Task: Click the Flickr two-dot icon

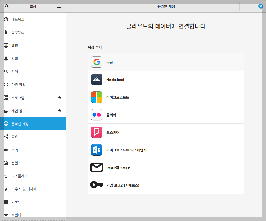Action: (97, 115)
